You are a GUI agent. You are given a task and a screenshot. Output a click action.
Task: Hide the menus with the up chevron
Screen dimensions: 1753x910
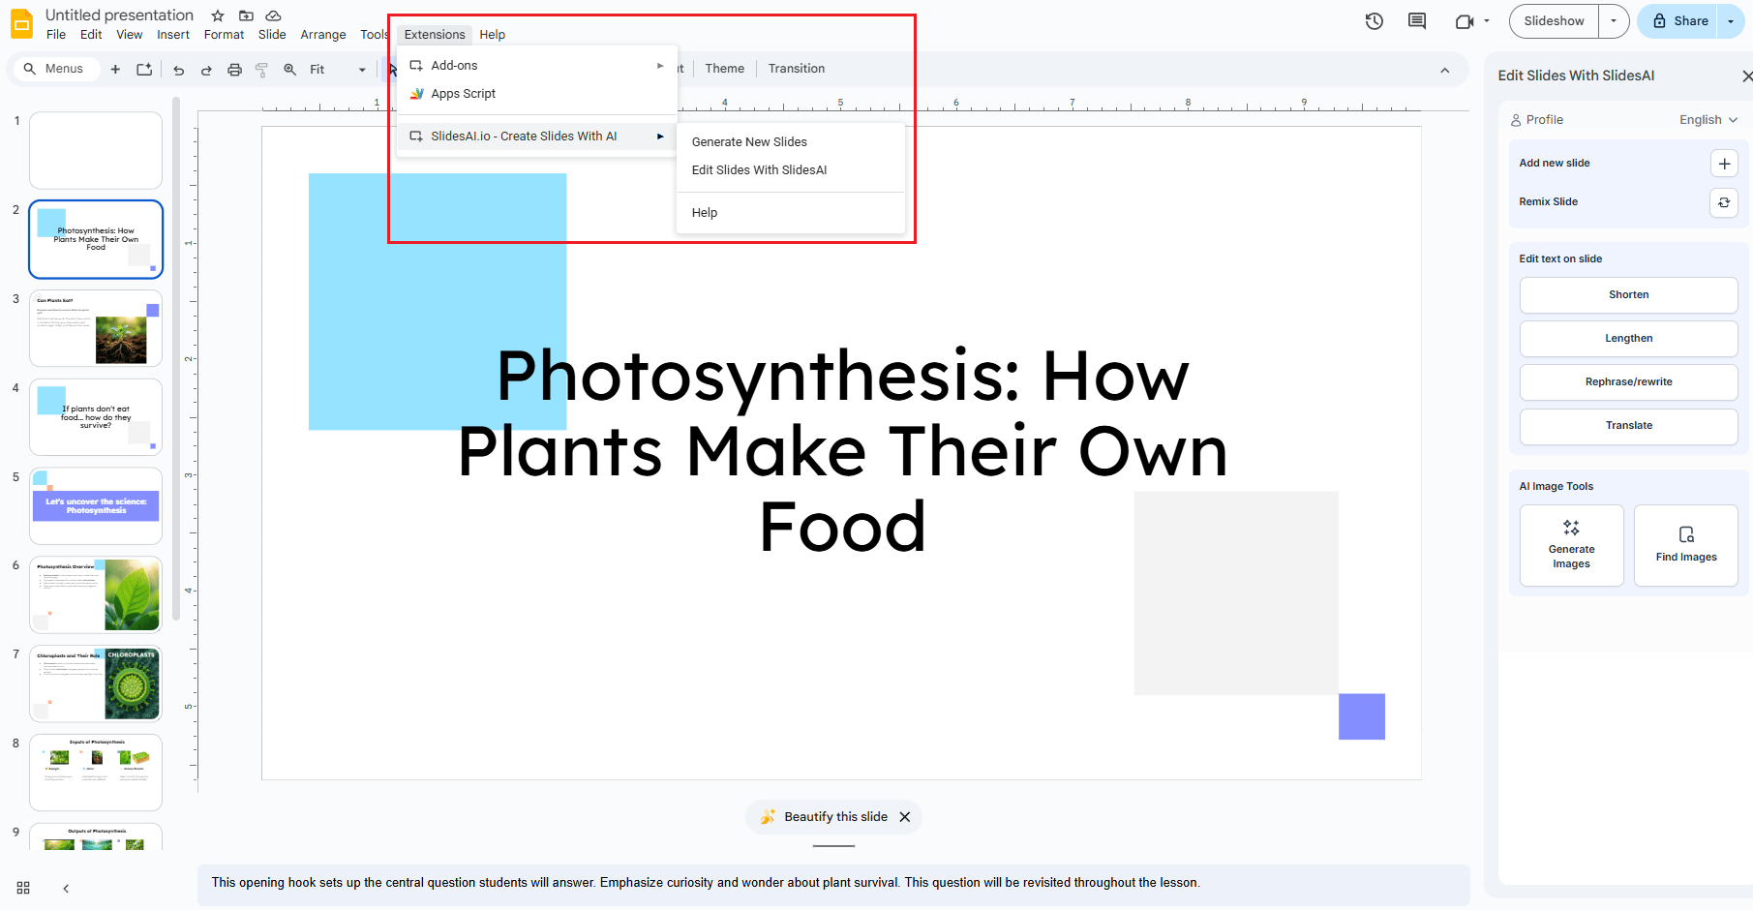tap(1445, 70)
